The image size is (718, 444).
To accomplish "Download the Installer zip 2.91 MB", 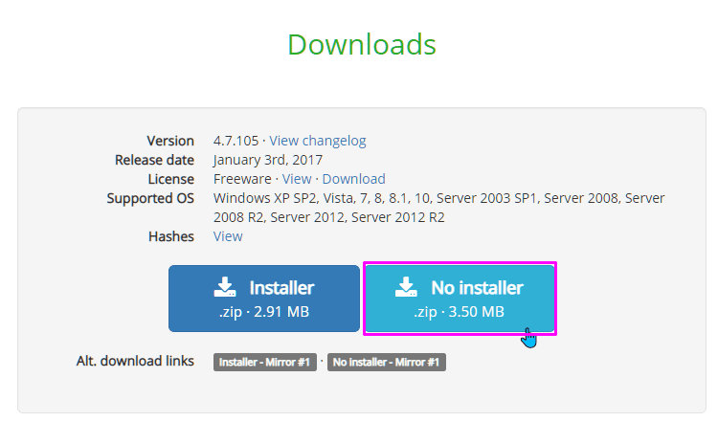I will click(x=264, y=299).
